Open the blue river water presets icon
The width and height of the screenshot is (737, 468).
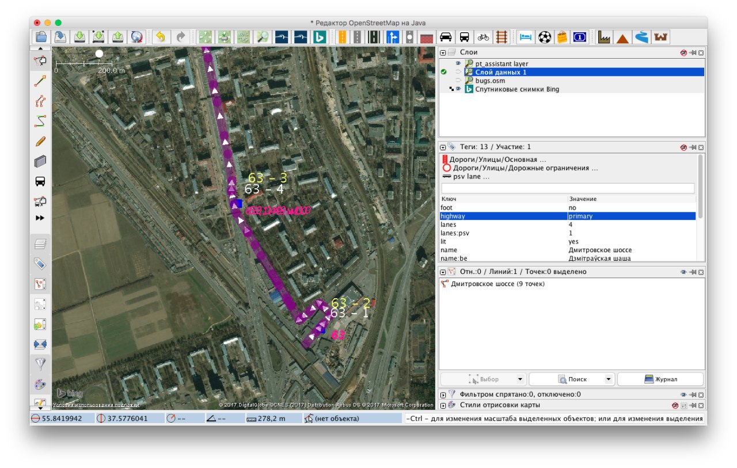pos(641,37)
